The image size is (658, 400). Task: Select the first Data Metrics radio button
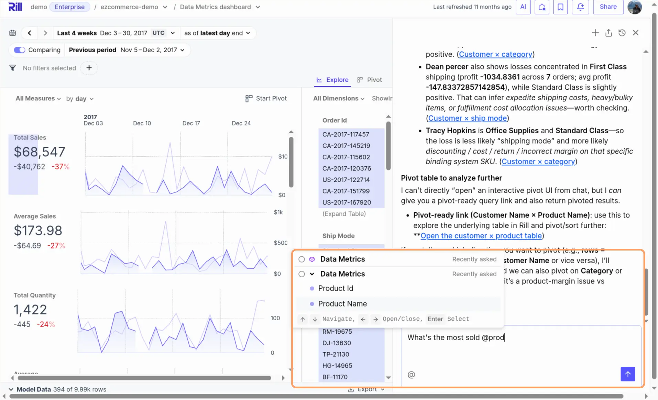click(x=301, y=259)
